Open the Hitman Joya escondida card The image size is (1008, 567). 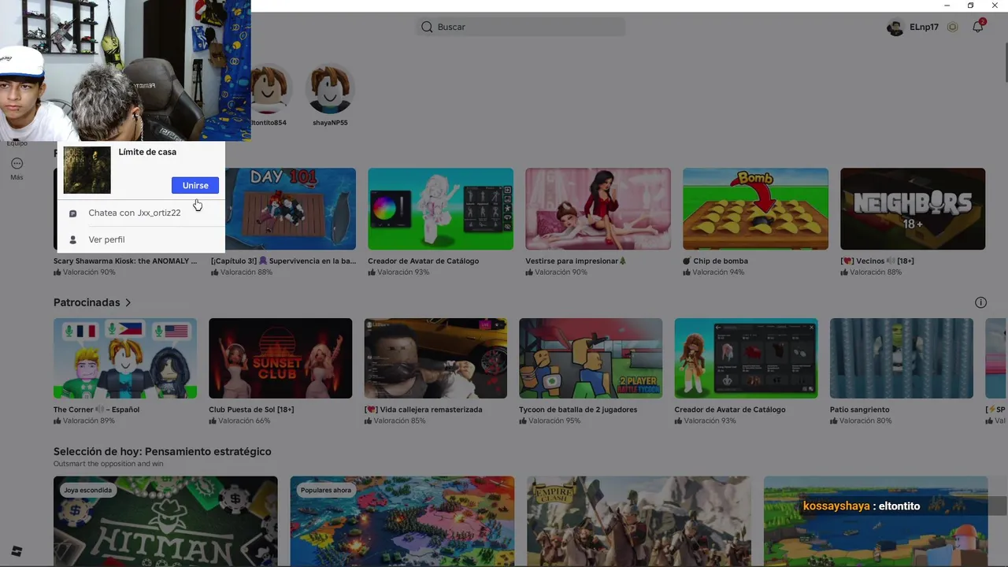(x=165, y=520)
